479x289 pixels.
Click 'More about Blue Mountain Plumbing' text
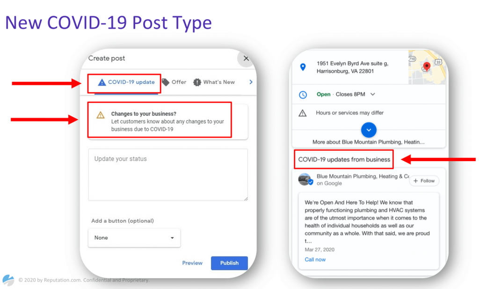click(x=368, y=142)
